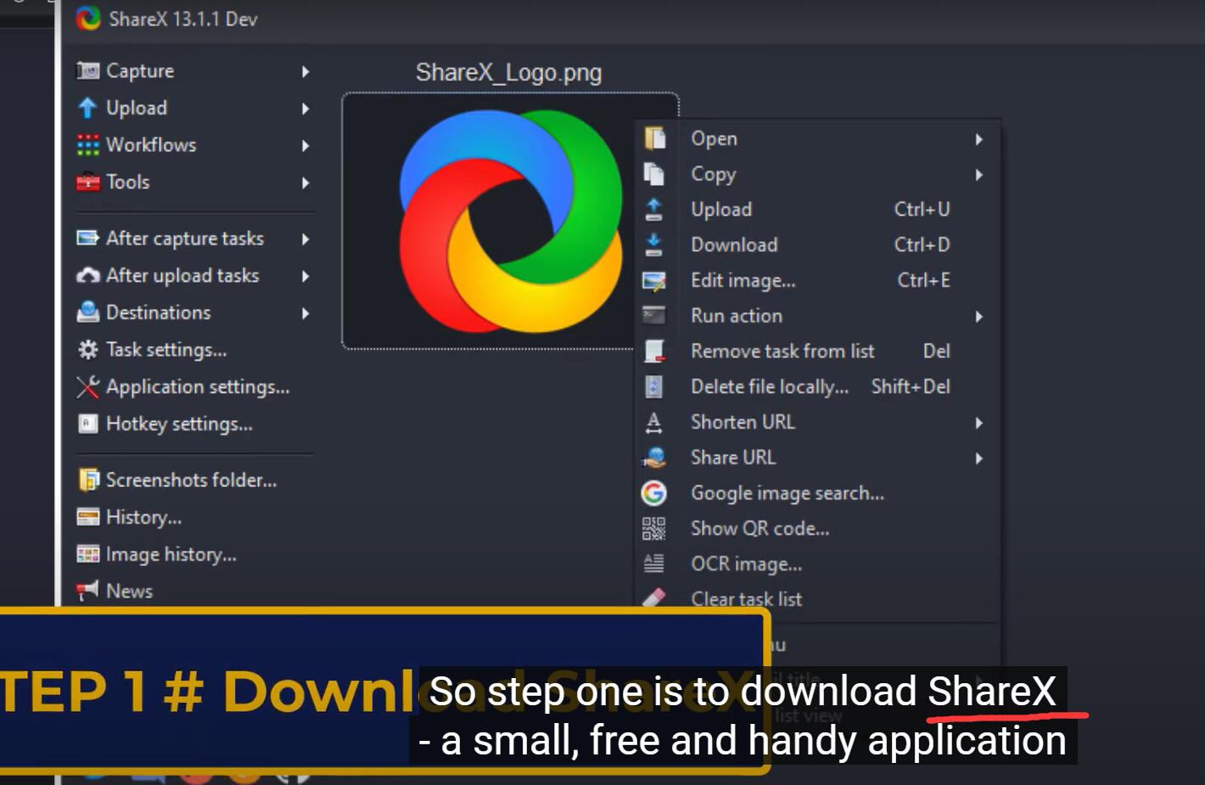This screenshot has width=1205, height=785.
Task: Select Show QR code... entry
Action: click(x=818, y=528)
